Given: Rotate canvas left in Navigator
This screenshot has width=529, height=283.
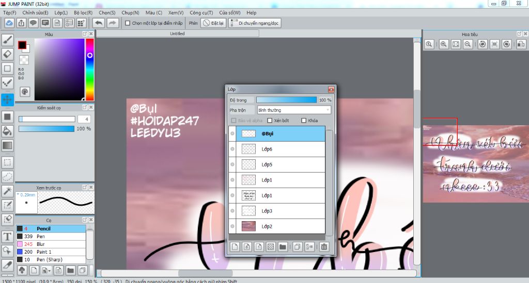Looking at the screenshot, I should coord(483,44).
